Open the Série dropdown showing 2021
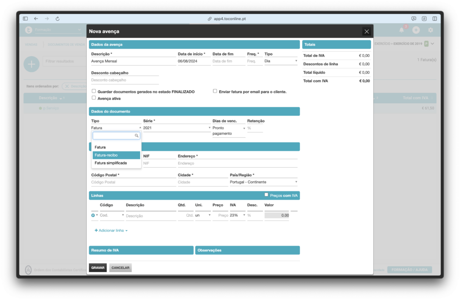The image size is (460, 300). 177,128
